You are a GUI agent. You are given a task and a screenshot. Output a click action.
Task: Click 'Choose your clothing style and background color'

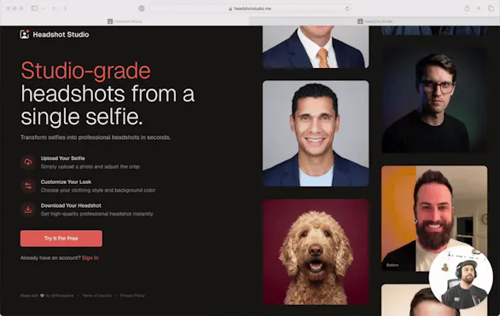click(98, 190)
